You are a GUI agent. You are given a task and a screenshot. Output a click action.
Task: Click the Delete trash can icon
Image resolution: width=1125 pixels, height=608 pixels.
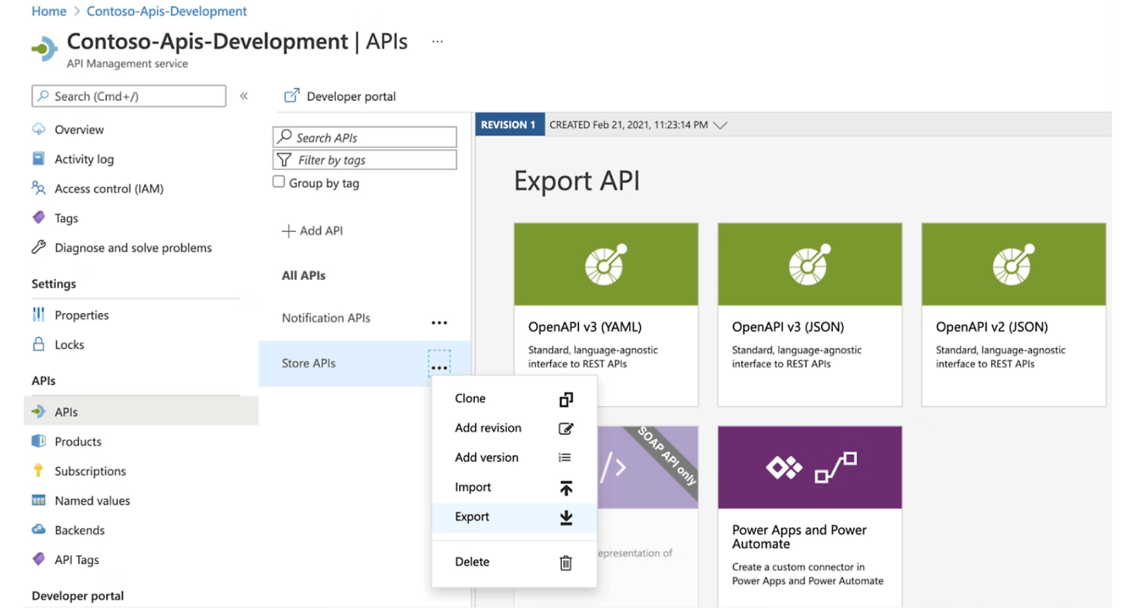(566, 563)
